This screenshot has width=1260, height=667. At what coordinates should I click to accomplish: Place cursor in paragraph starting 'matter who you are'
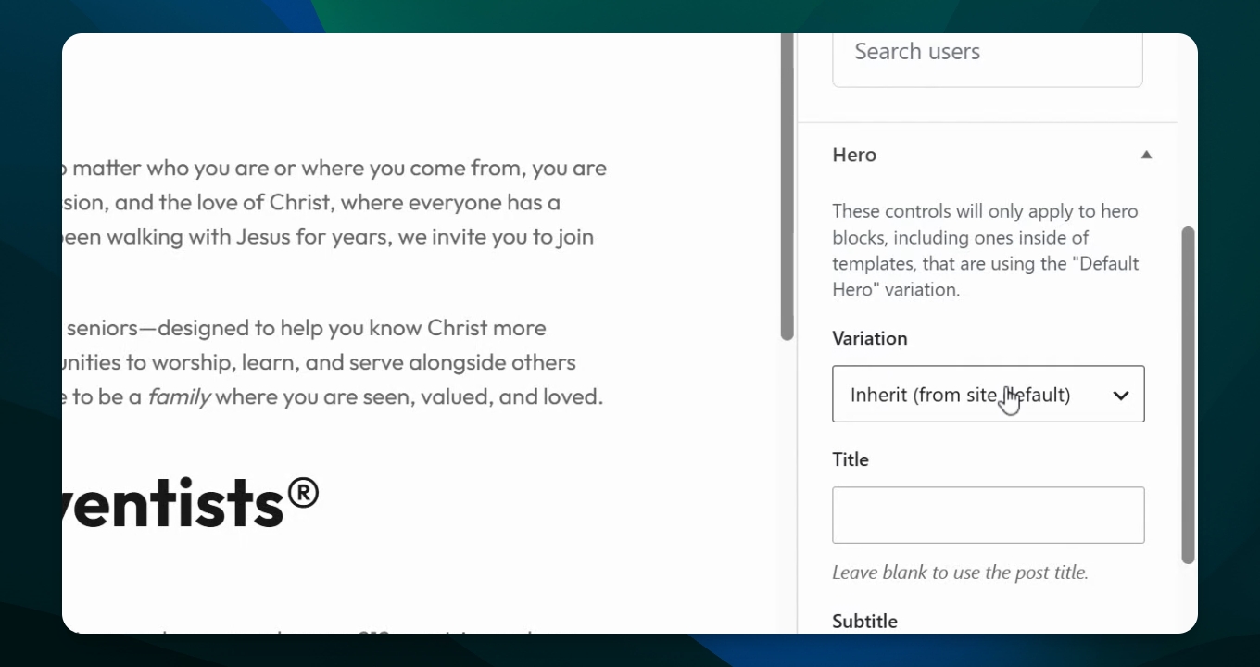click(334, 202)
